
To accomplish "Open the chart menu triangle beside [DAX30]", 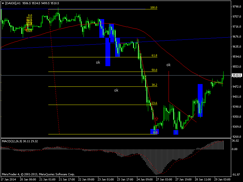I will coord(3,3).
